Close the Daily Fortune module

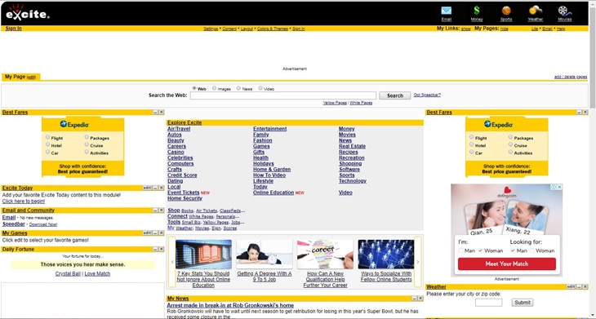click(x=161, y=249)
